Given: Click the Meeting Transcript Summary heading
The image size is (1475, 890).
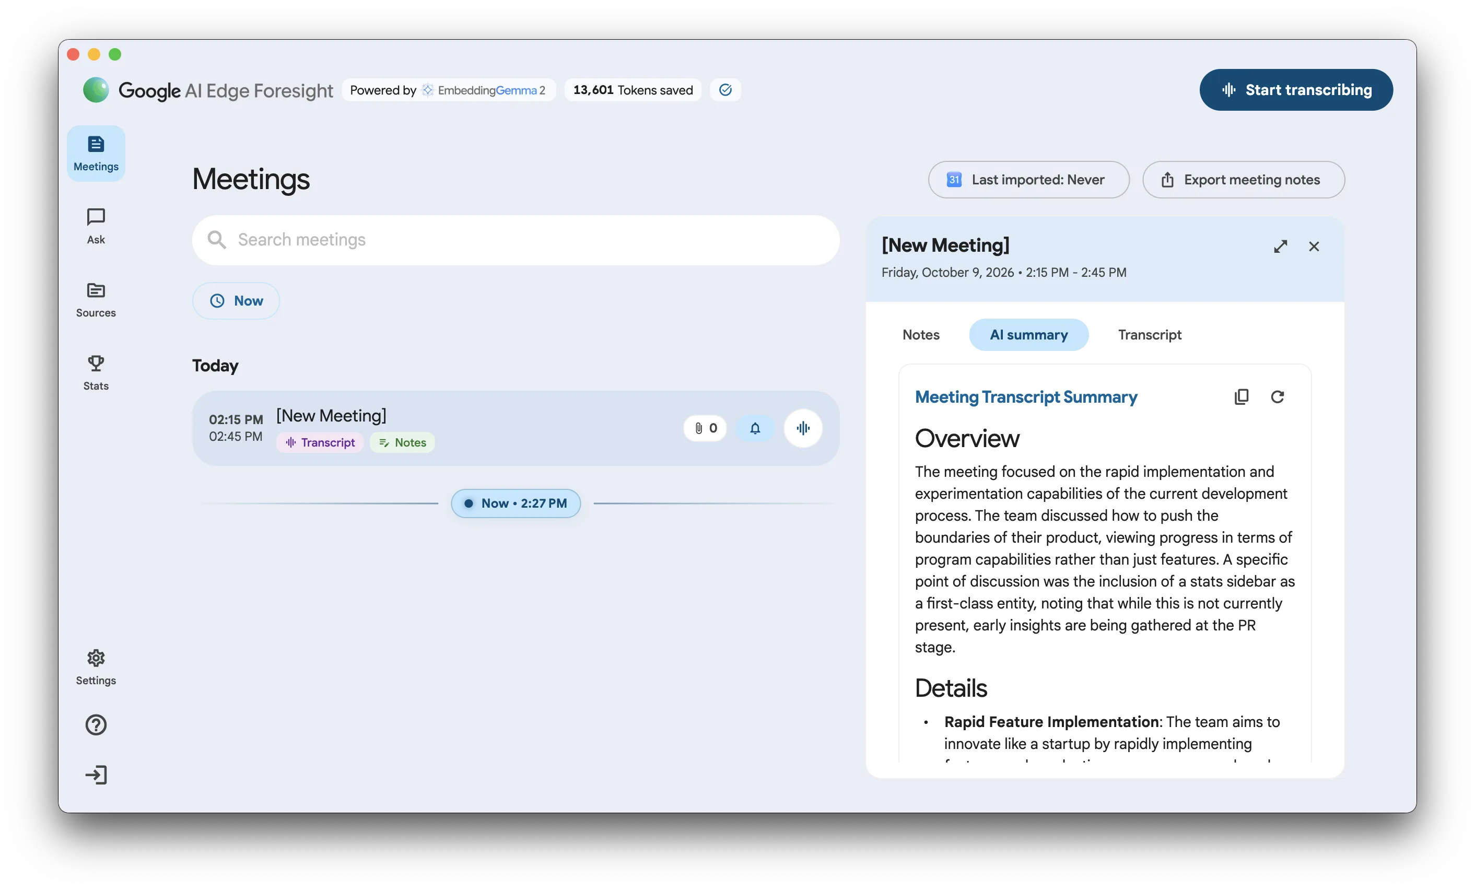Looking at the screenshot, I should 1026,397.
